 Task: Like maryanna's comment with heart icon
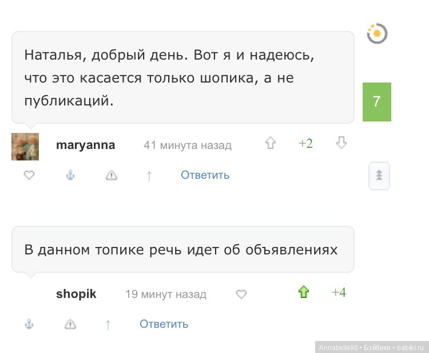[29, 175]
